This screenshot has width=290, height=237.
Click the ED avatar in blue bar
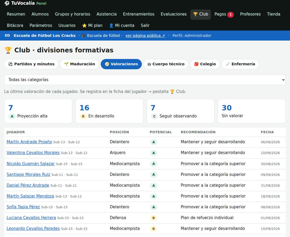tap(8, 35)
